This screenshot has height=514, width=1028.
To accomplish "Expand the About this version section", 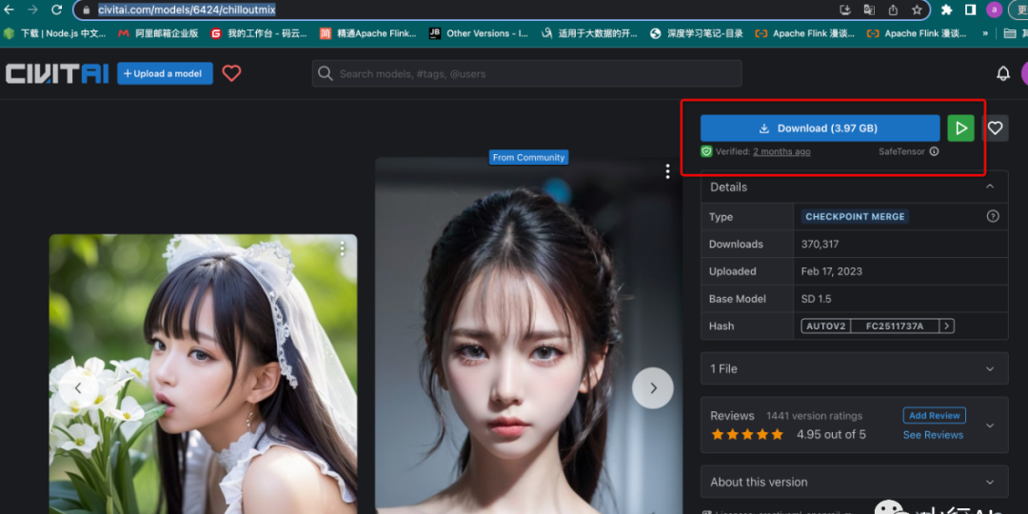I will click(854, 482).
